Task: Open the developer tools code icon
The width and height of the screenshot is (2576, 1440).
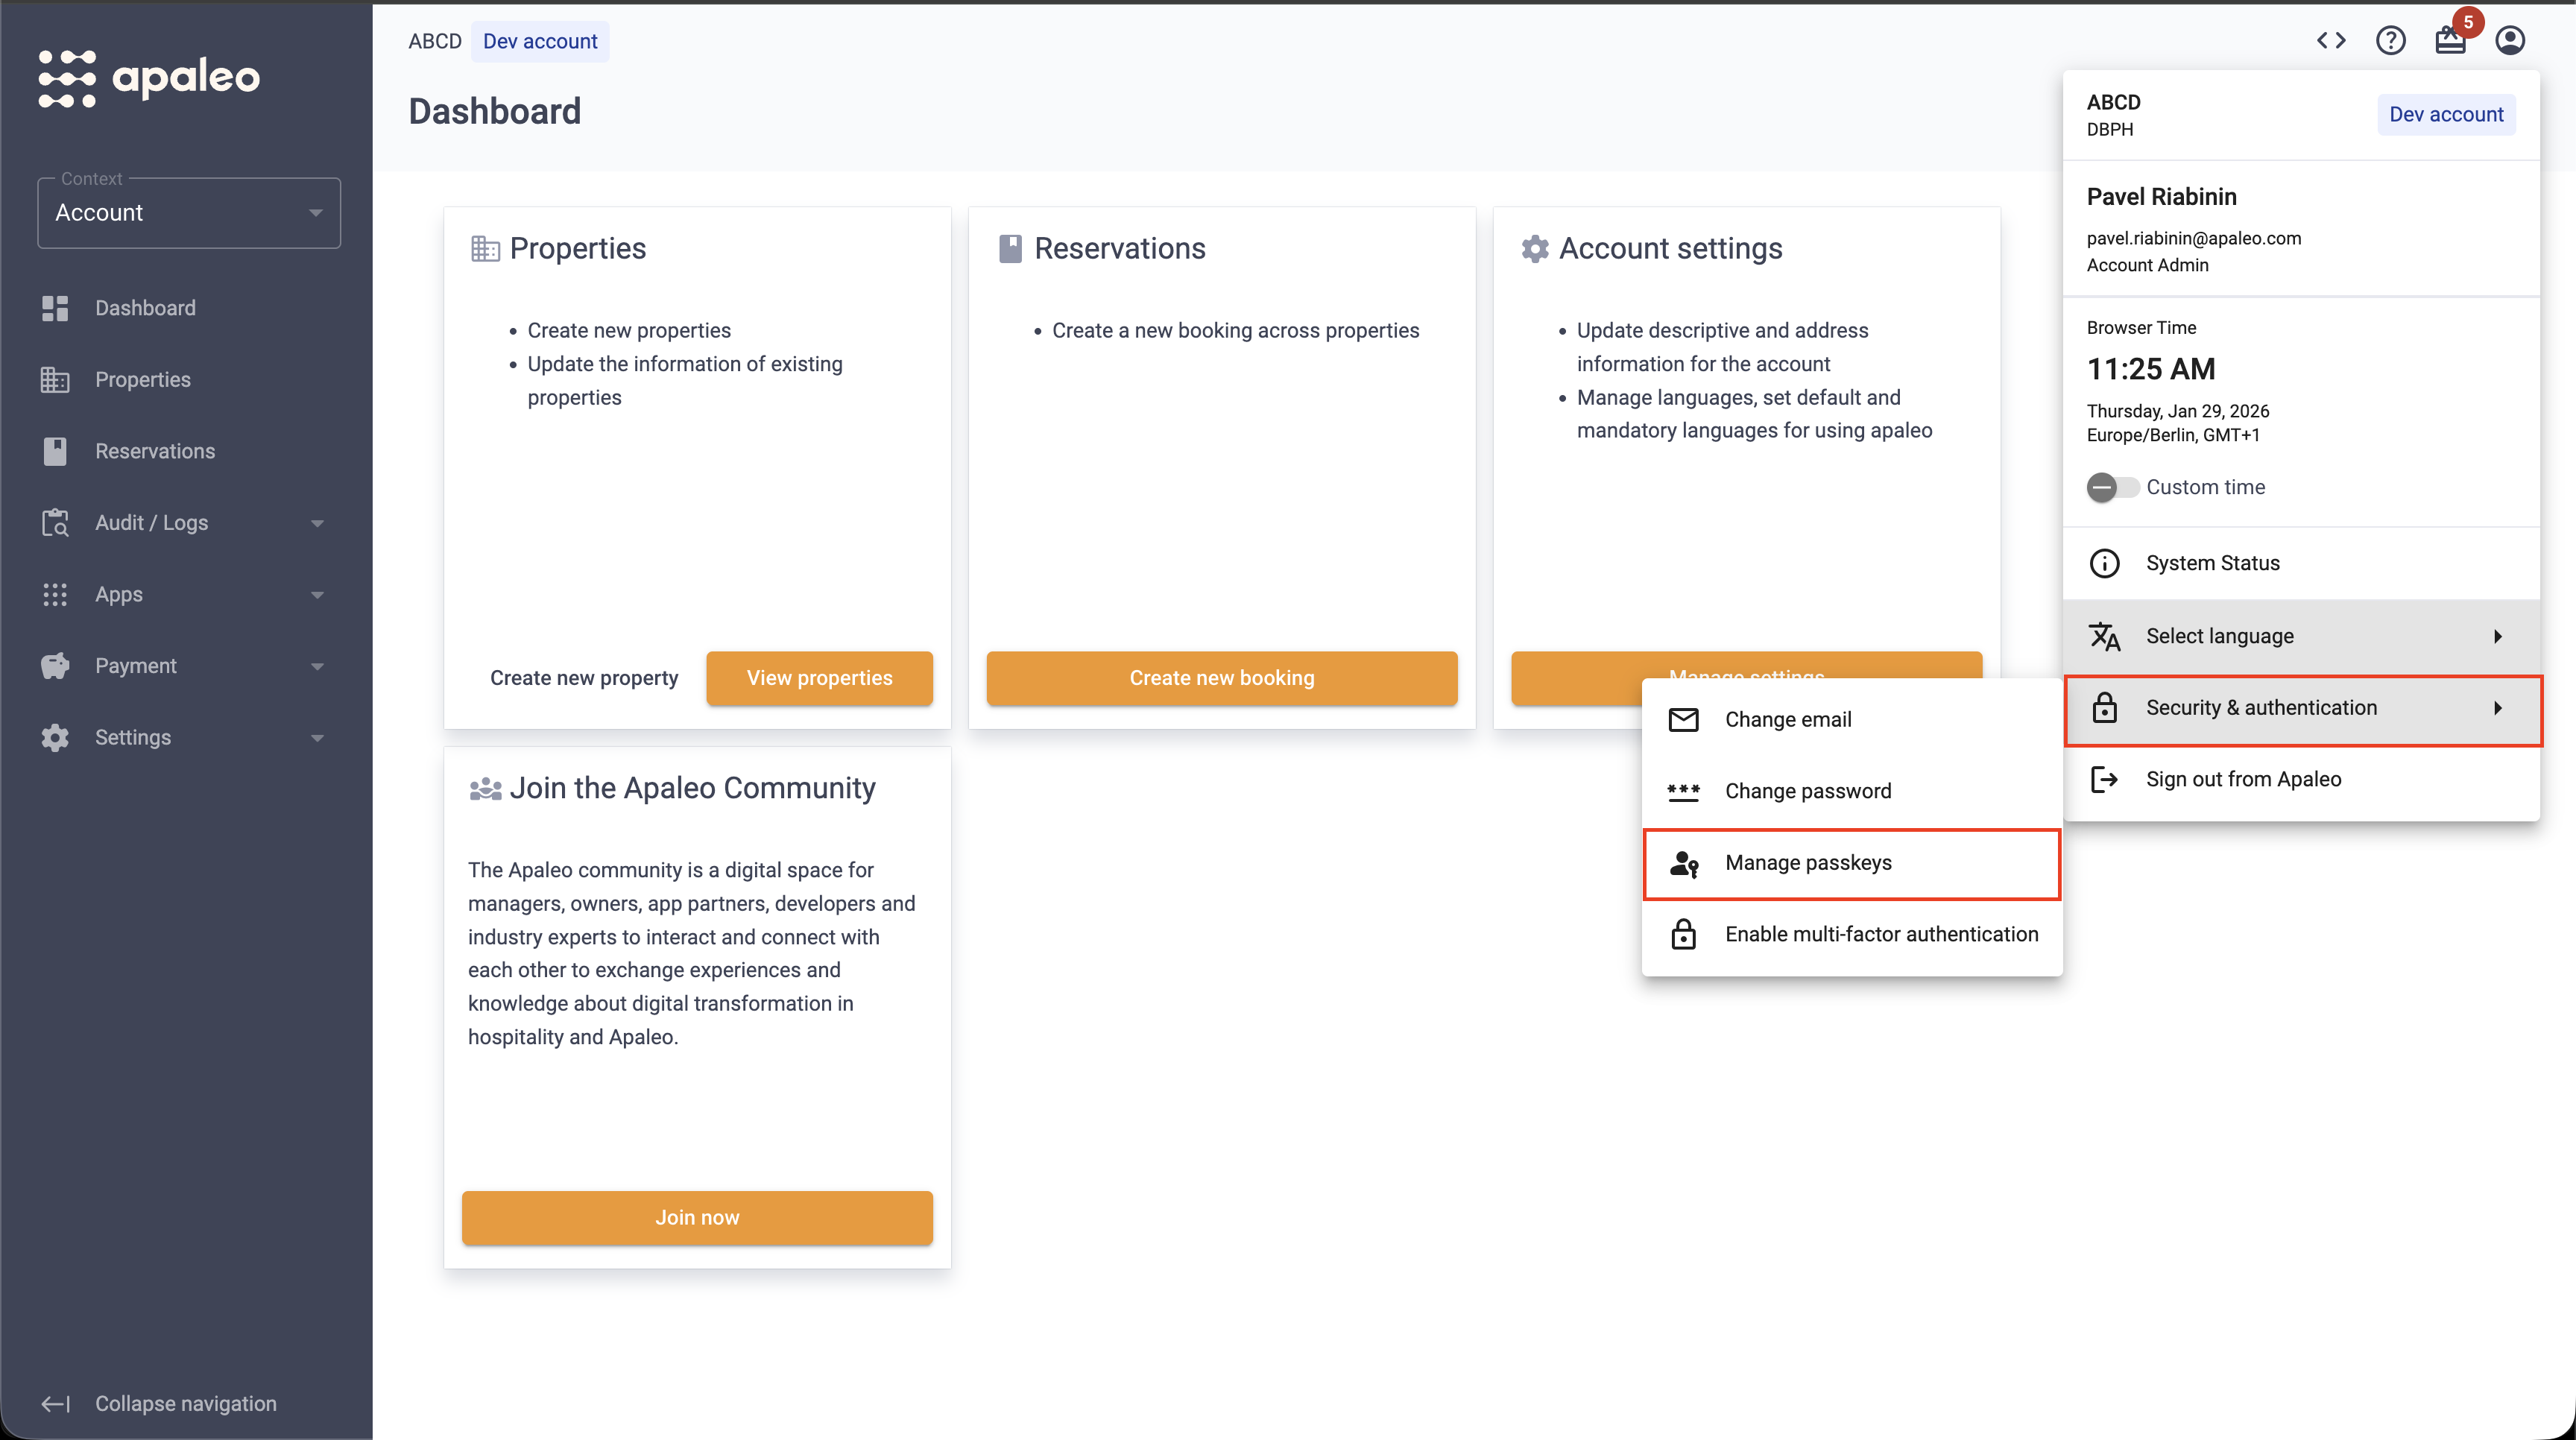Action: [2331, 41]
